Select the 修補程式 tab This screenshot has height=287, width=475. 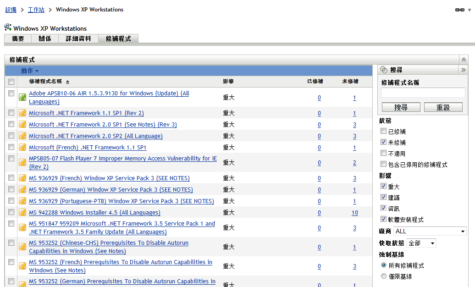(x=118, y=39)
